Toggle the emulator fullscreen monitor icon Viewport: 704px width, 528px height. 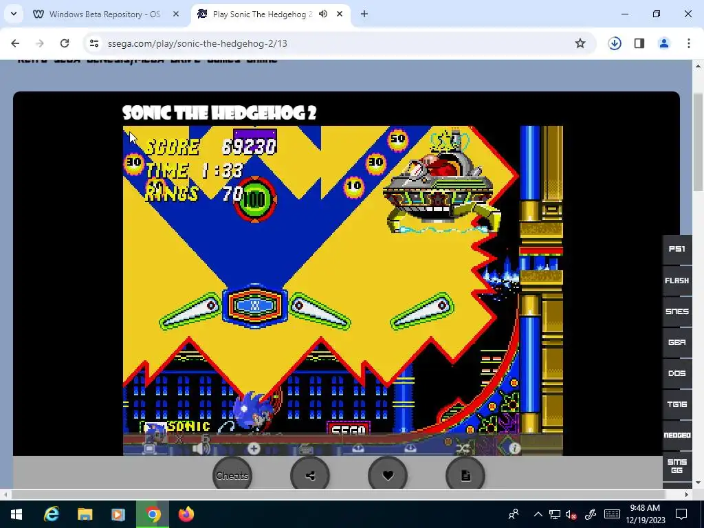click(149, 448)
